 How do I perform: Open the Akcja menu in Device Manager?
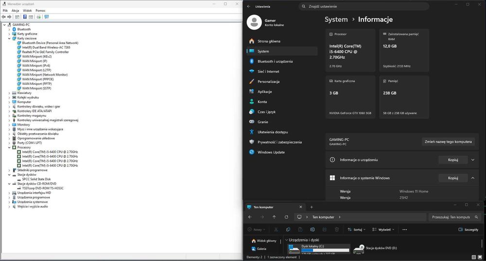[15, 11]
